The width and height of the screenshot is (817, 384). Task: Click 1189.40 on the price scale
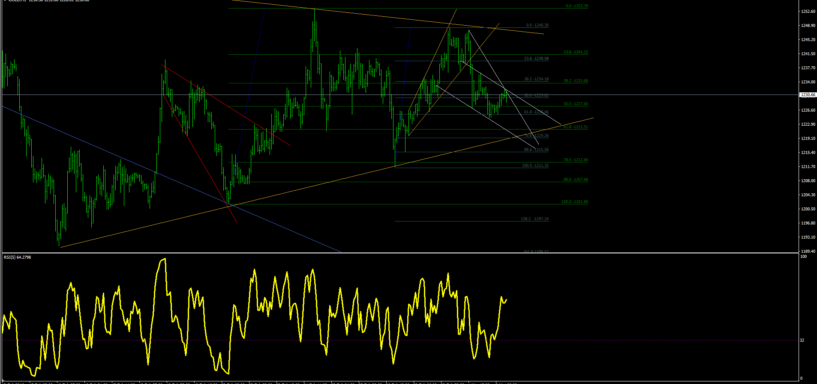point(808,251)
